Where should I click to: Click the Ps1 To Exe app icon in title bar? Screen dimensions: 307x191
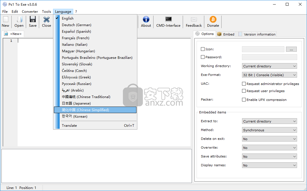(5, 4)
